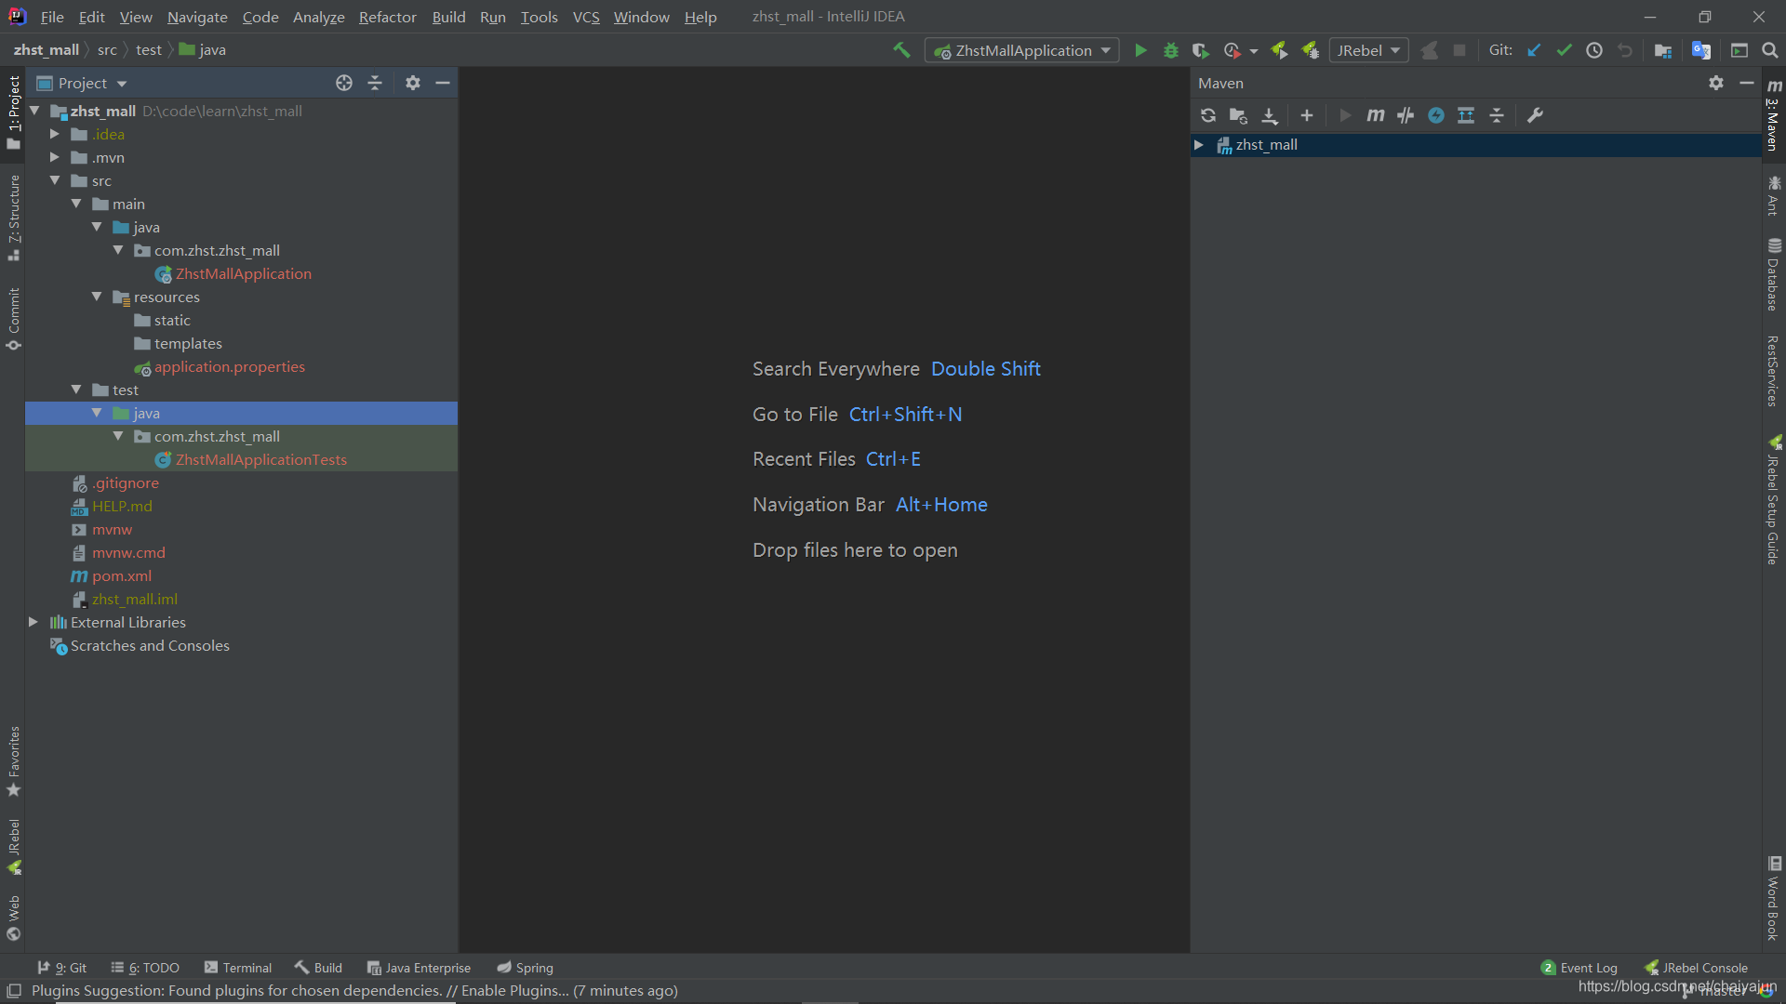Run with coverage shield icon
Screen dimensions: 1786x1004
(x=1201, y=50)
